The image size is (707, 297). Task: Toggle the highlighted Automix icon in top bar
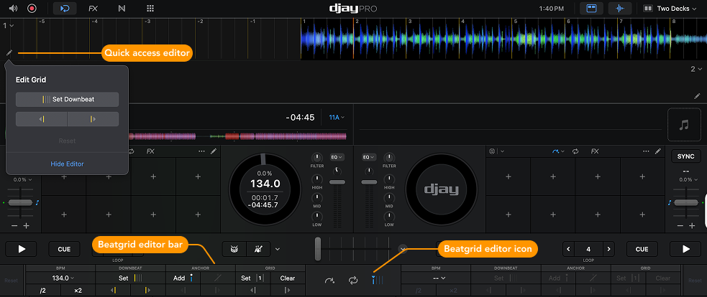[65, 8]
